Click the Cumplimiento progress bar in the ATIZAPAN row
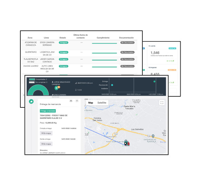Viewport: 202px width, 172px height. tap(104, 44)
